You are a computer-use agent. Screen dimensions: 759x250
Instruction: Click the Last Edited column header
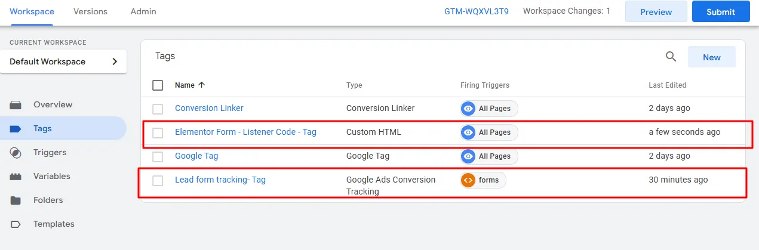(668, 85)
